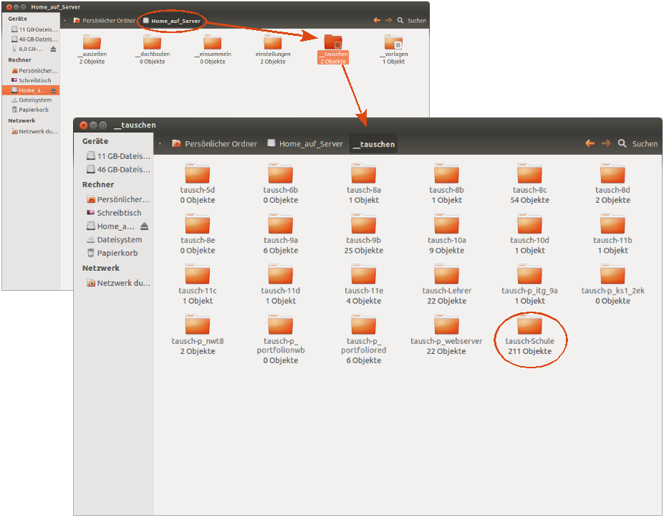Open the tausch-8c folder with 54 objects

529,175
